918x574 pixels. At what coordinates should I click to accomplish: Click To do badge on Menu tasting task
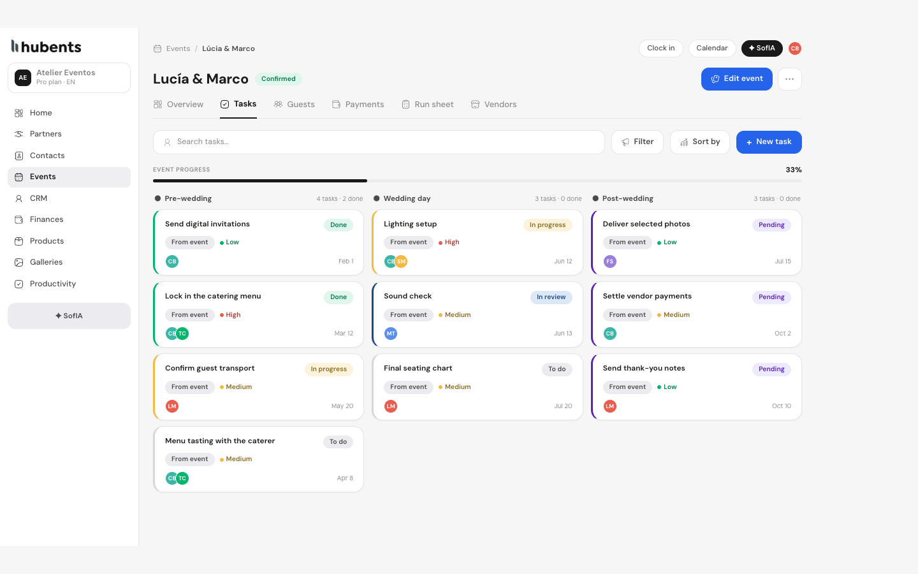pos(339,442)
